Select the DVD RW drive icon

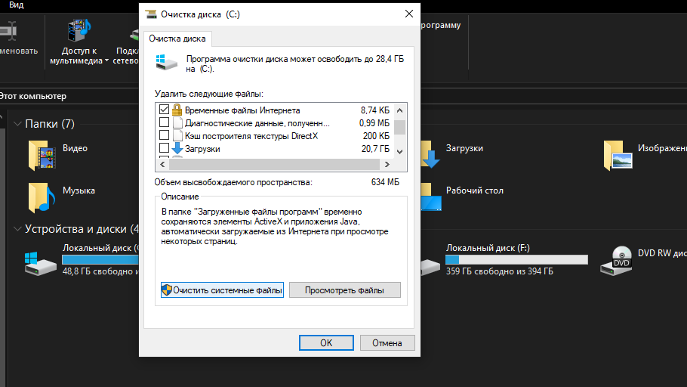[617, 261]
